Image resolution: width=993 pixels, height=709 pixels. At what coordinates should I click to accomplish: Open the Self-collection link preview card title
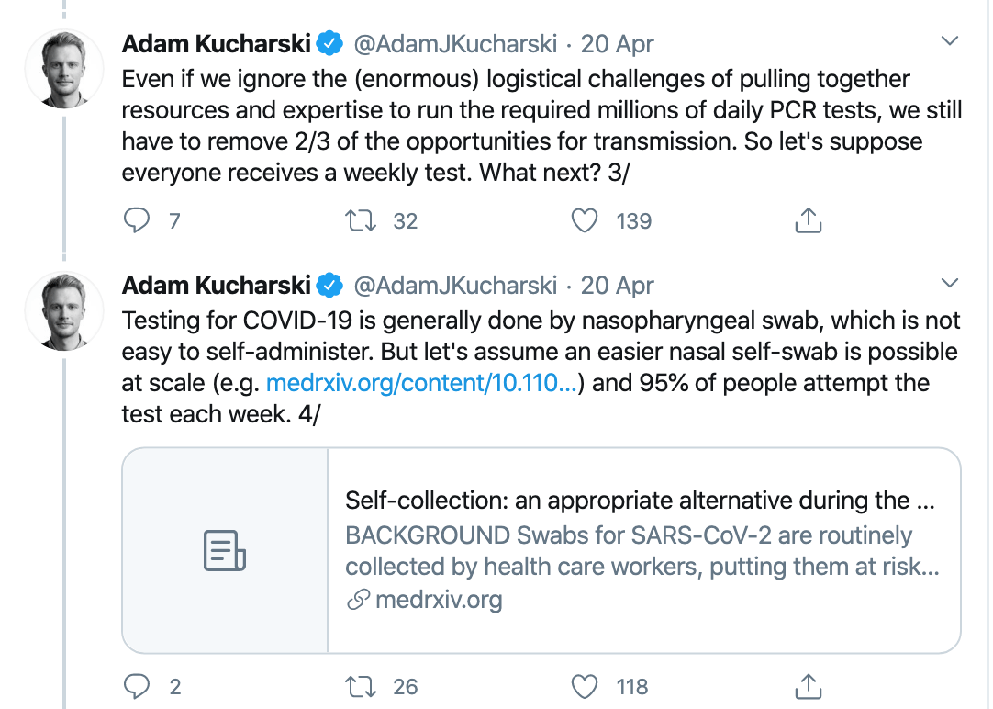(640, 501)
